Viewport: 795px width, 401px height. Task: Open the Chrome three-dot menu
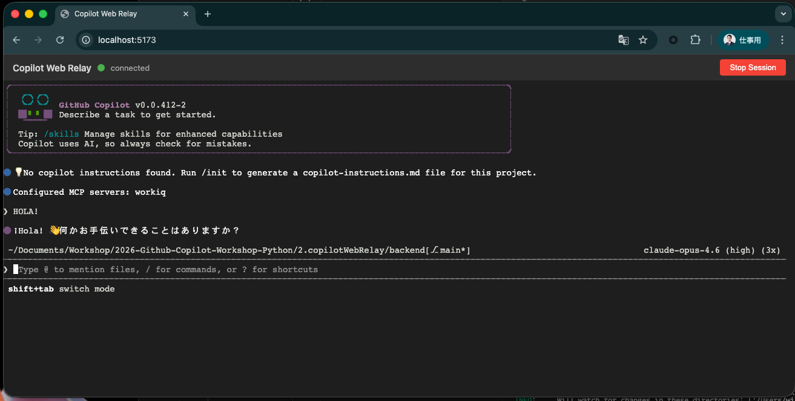[x=782, y=40]
